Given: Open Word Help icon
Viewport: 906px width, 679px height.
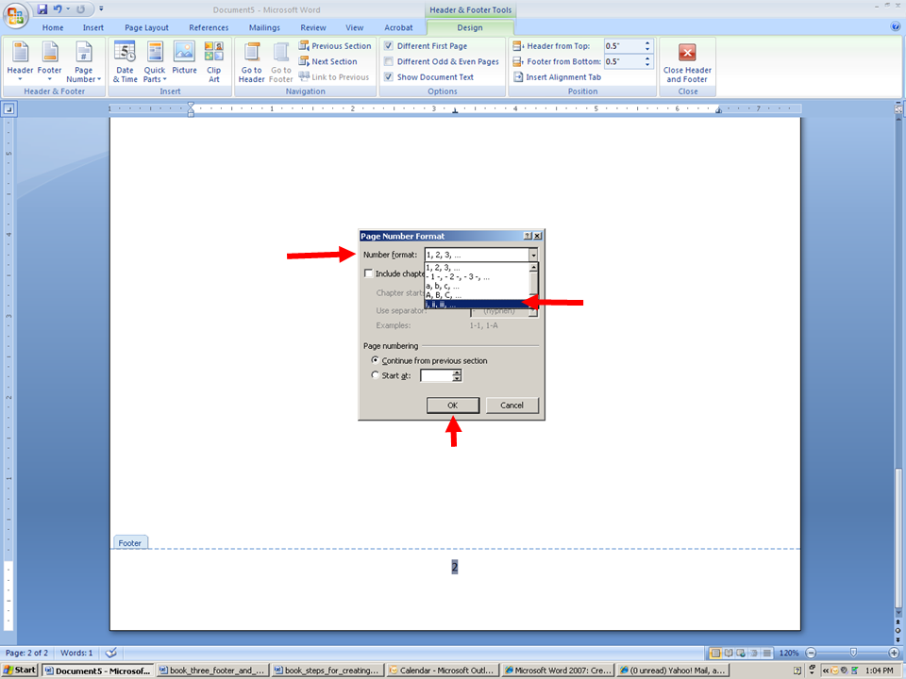Looking at the screenshot, I should pos(896,26).
